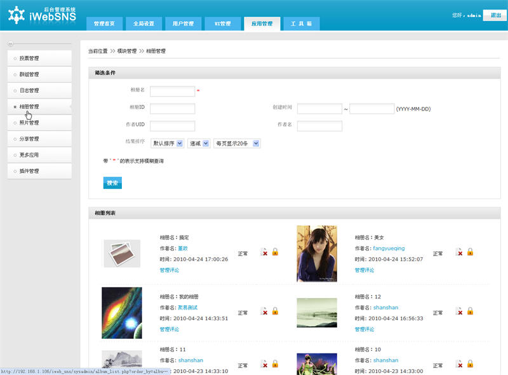
Task: Click 模块管理 in the breadcrumb
Action: 126,51
